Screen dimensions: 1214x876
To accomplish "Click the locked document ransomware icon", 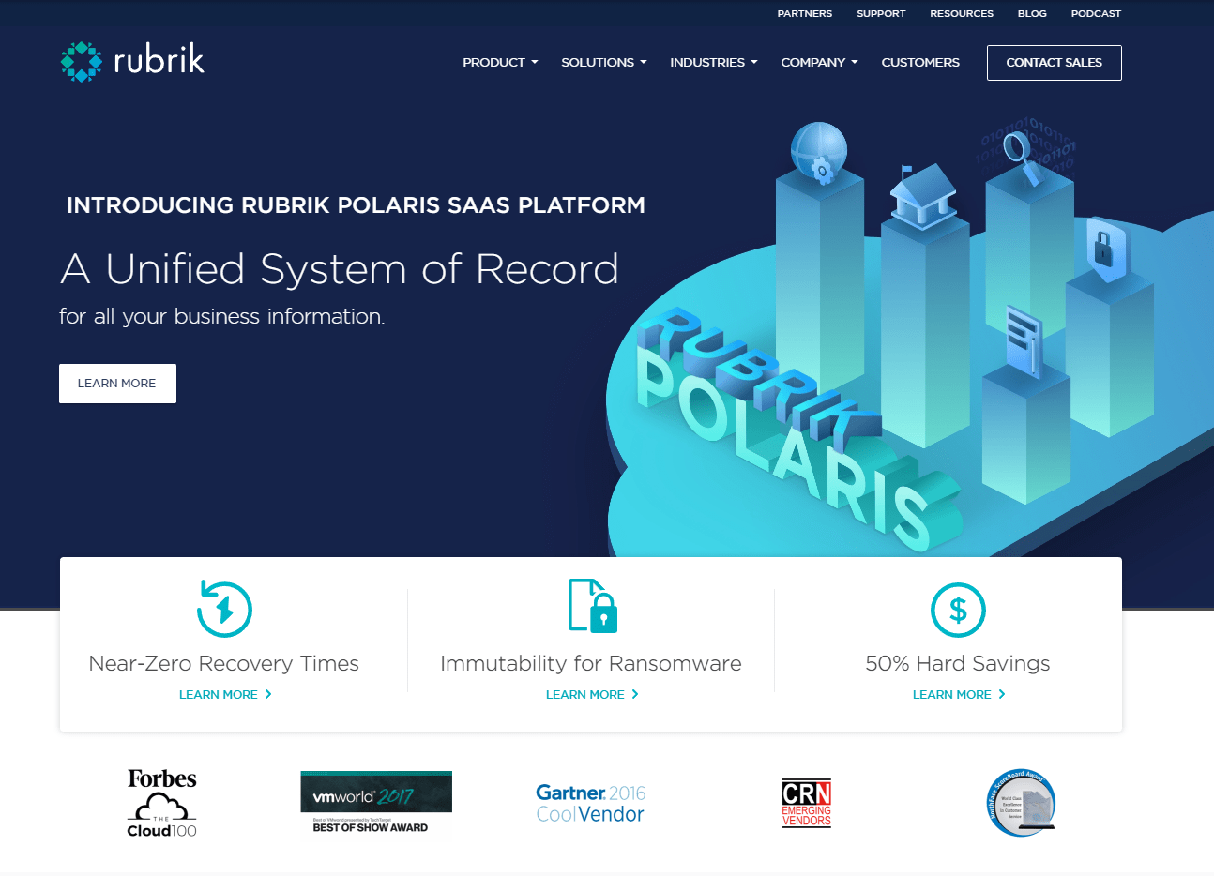I will (x=592, y=605).
